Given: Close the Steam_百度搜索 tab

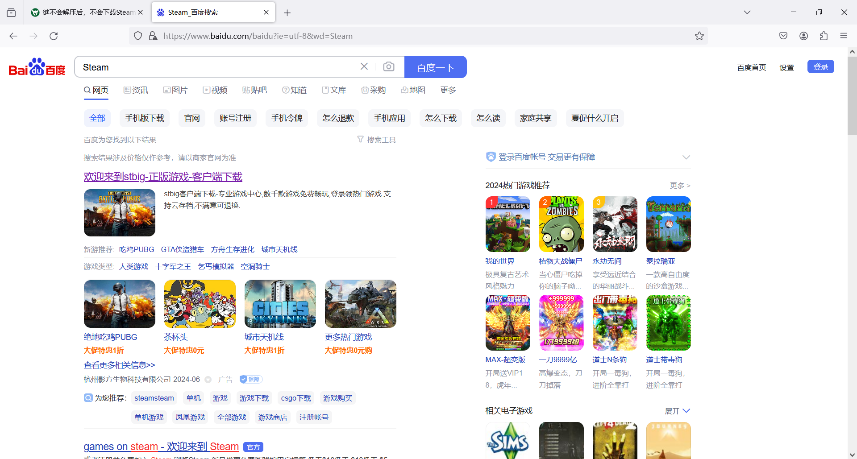Looking at the screenshot, I should point(266,12).
